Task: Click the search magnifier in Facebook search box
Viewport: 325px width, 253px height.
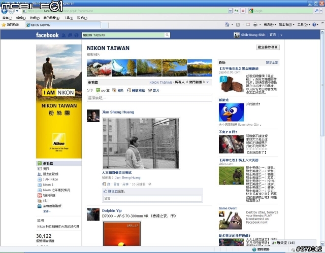Action: click(167, 35)
